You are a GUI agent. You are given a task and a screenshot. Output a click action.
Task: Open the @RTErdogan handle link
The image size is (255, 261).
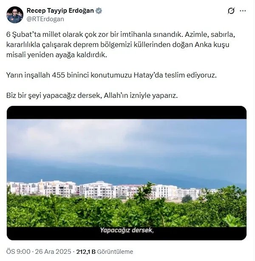[x=45, y=19]
